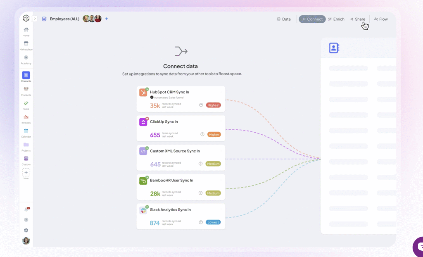Expand the ClickUp Sync In card arrow
This screenshot has width=423, height=257.
(221, 121)
